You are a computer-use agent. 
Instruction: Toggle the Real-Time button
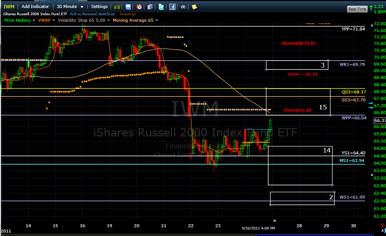coord(357,9)
